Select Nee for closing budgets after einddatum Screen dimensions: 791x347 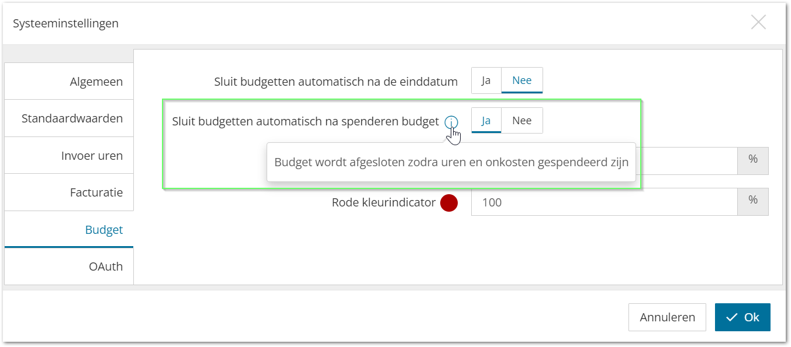click(522, 80)
